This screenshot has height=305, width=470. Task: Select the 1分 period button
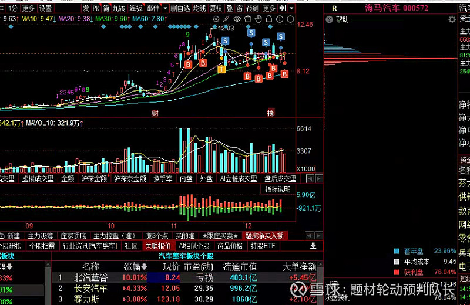[13, 8]
